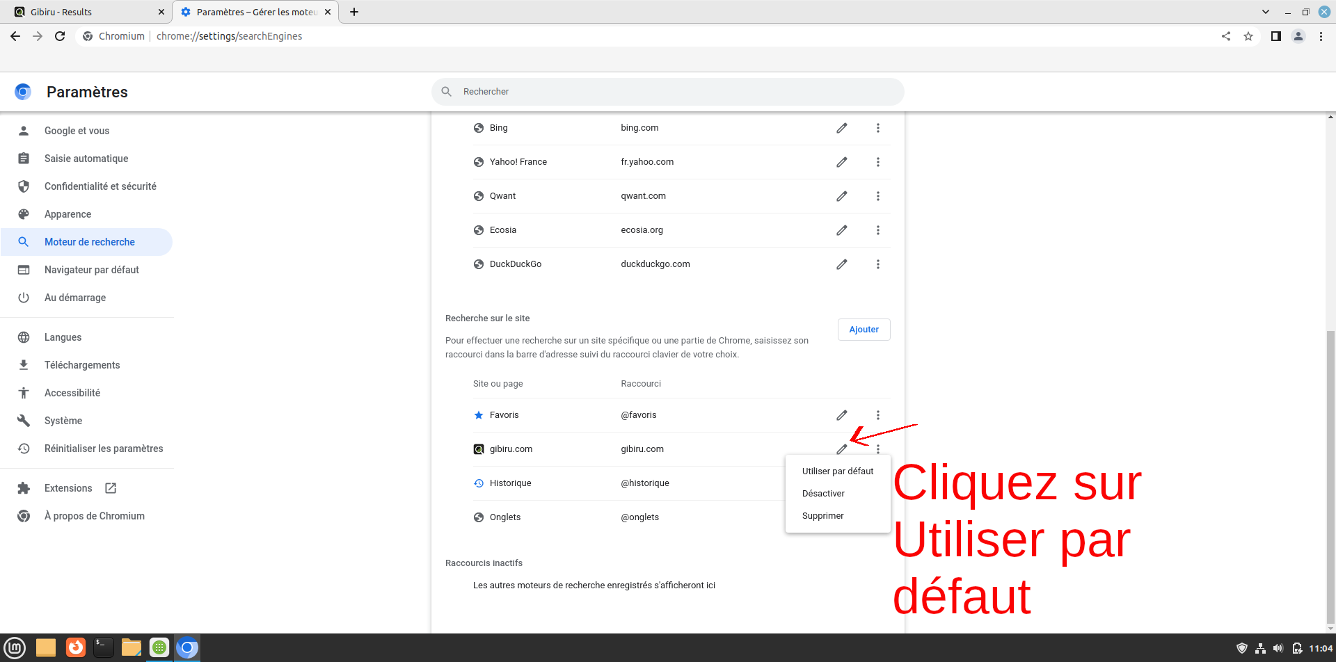This screenshot has width=1336, height=662.
Task: Expand the tab search chevron
Action: [x=1265, y=12]
